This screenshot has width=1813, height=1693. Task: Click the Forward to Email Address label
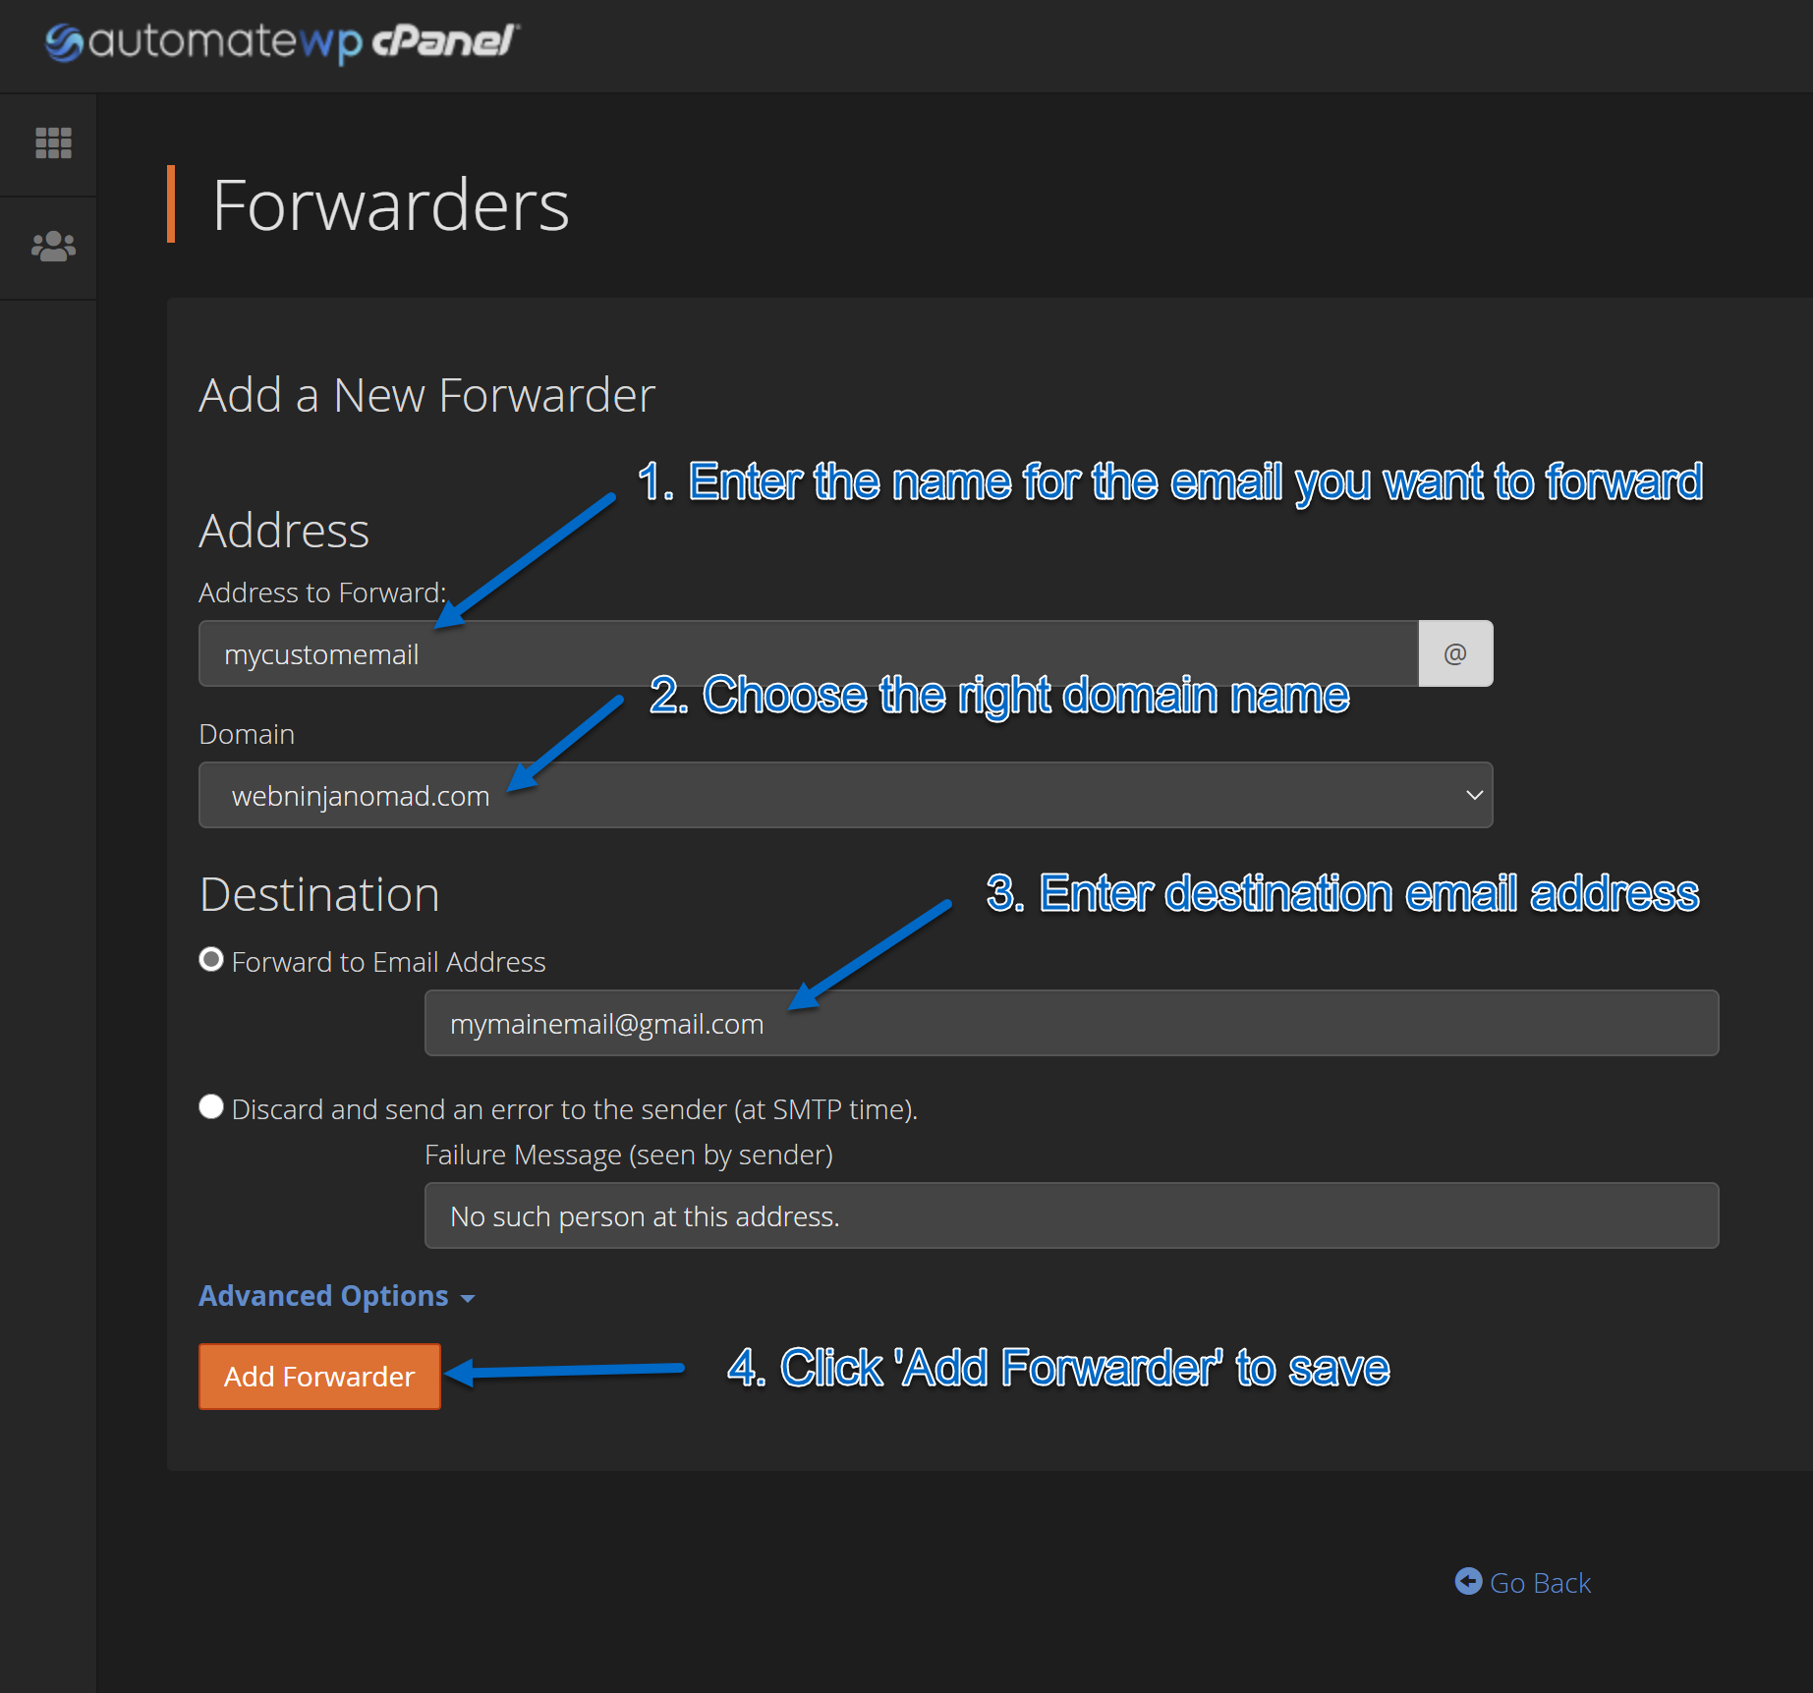point(388,962)
